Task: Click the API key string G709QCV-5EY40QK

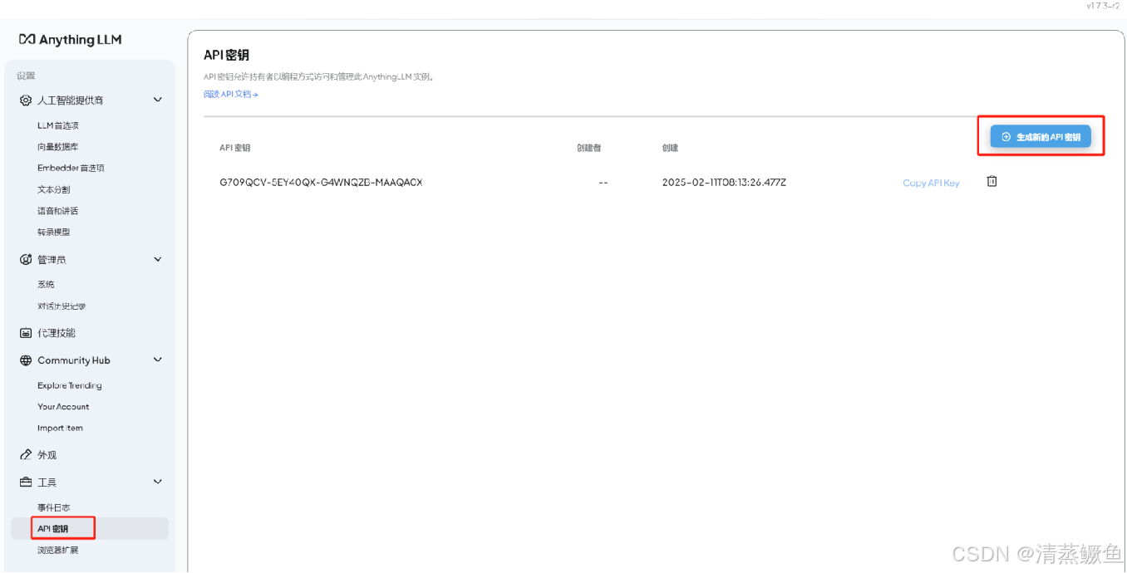Action: [321, 183]
